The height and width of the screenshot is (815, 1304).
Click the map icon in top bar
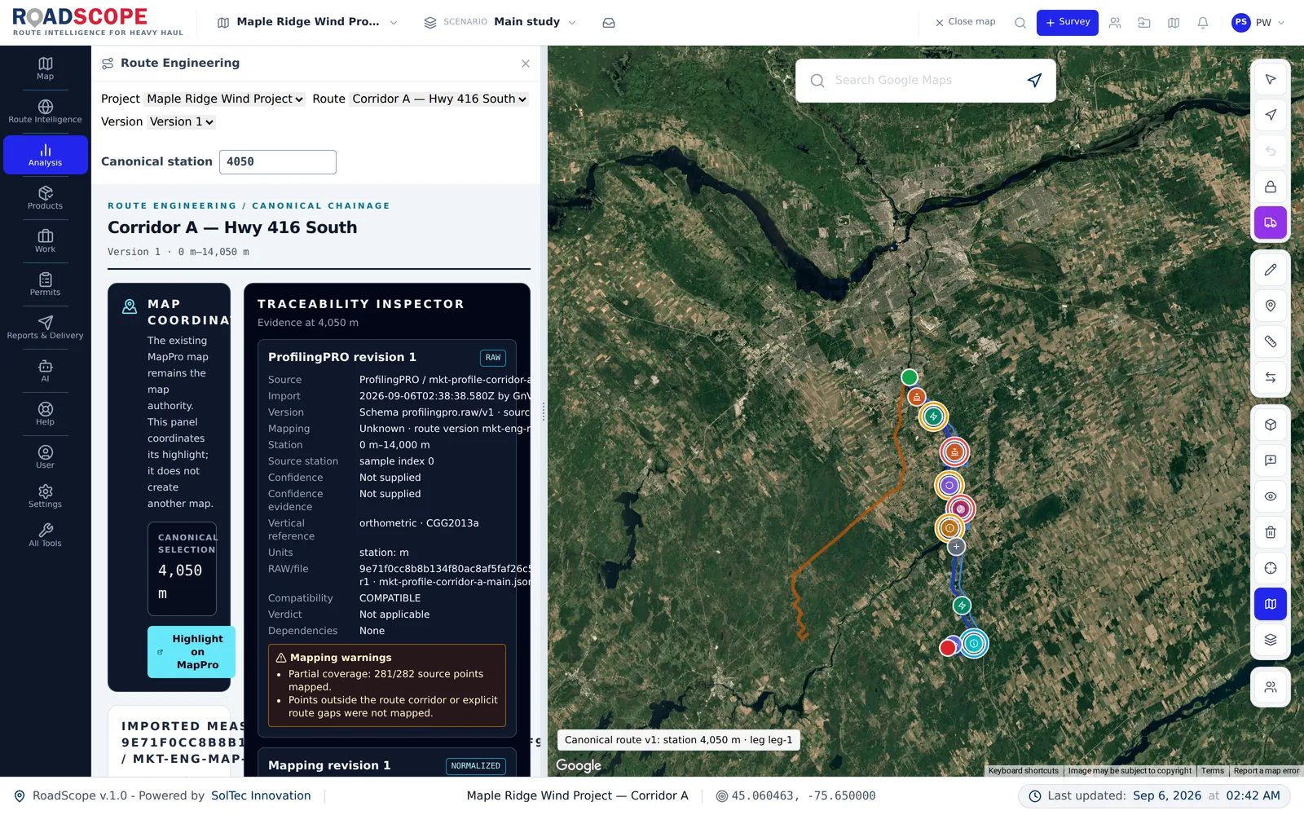coord(1174,23)
